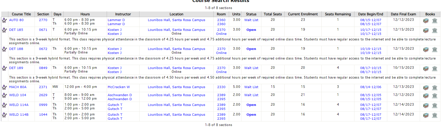The image size is (443, 128).
Task: View instructor McCracken W details
Action: (119, 87)
